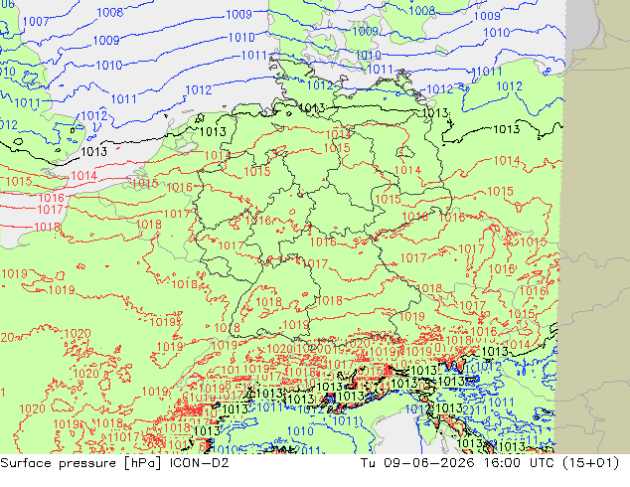Click the '16:00 UTC' time text
The width and height of the screenshot is (630, 487).
[x=520, y=463]
